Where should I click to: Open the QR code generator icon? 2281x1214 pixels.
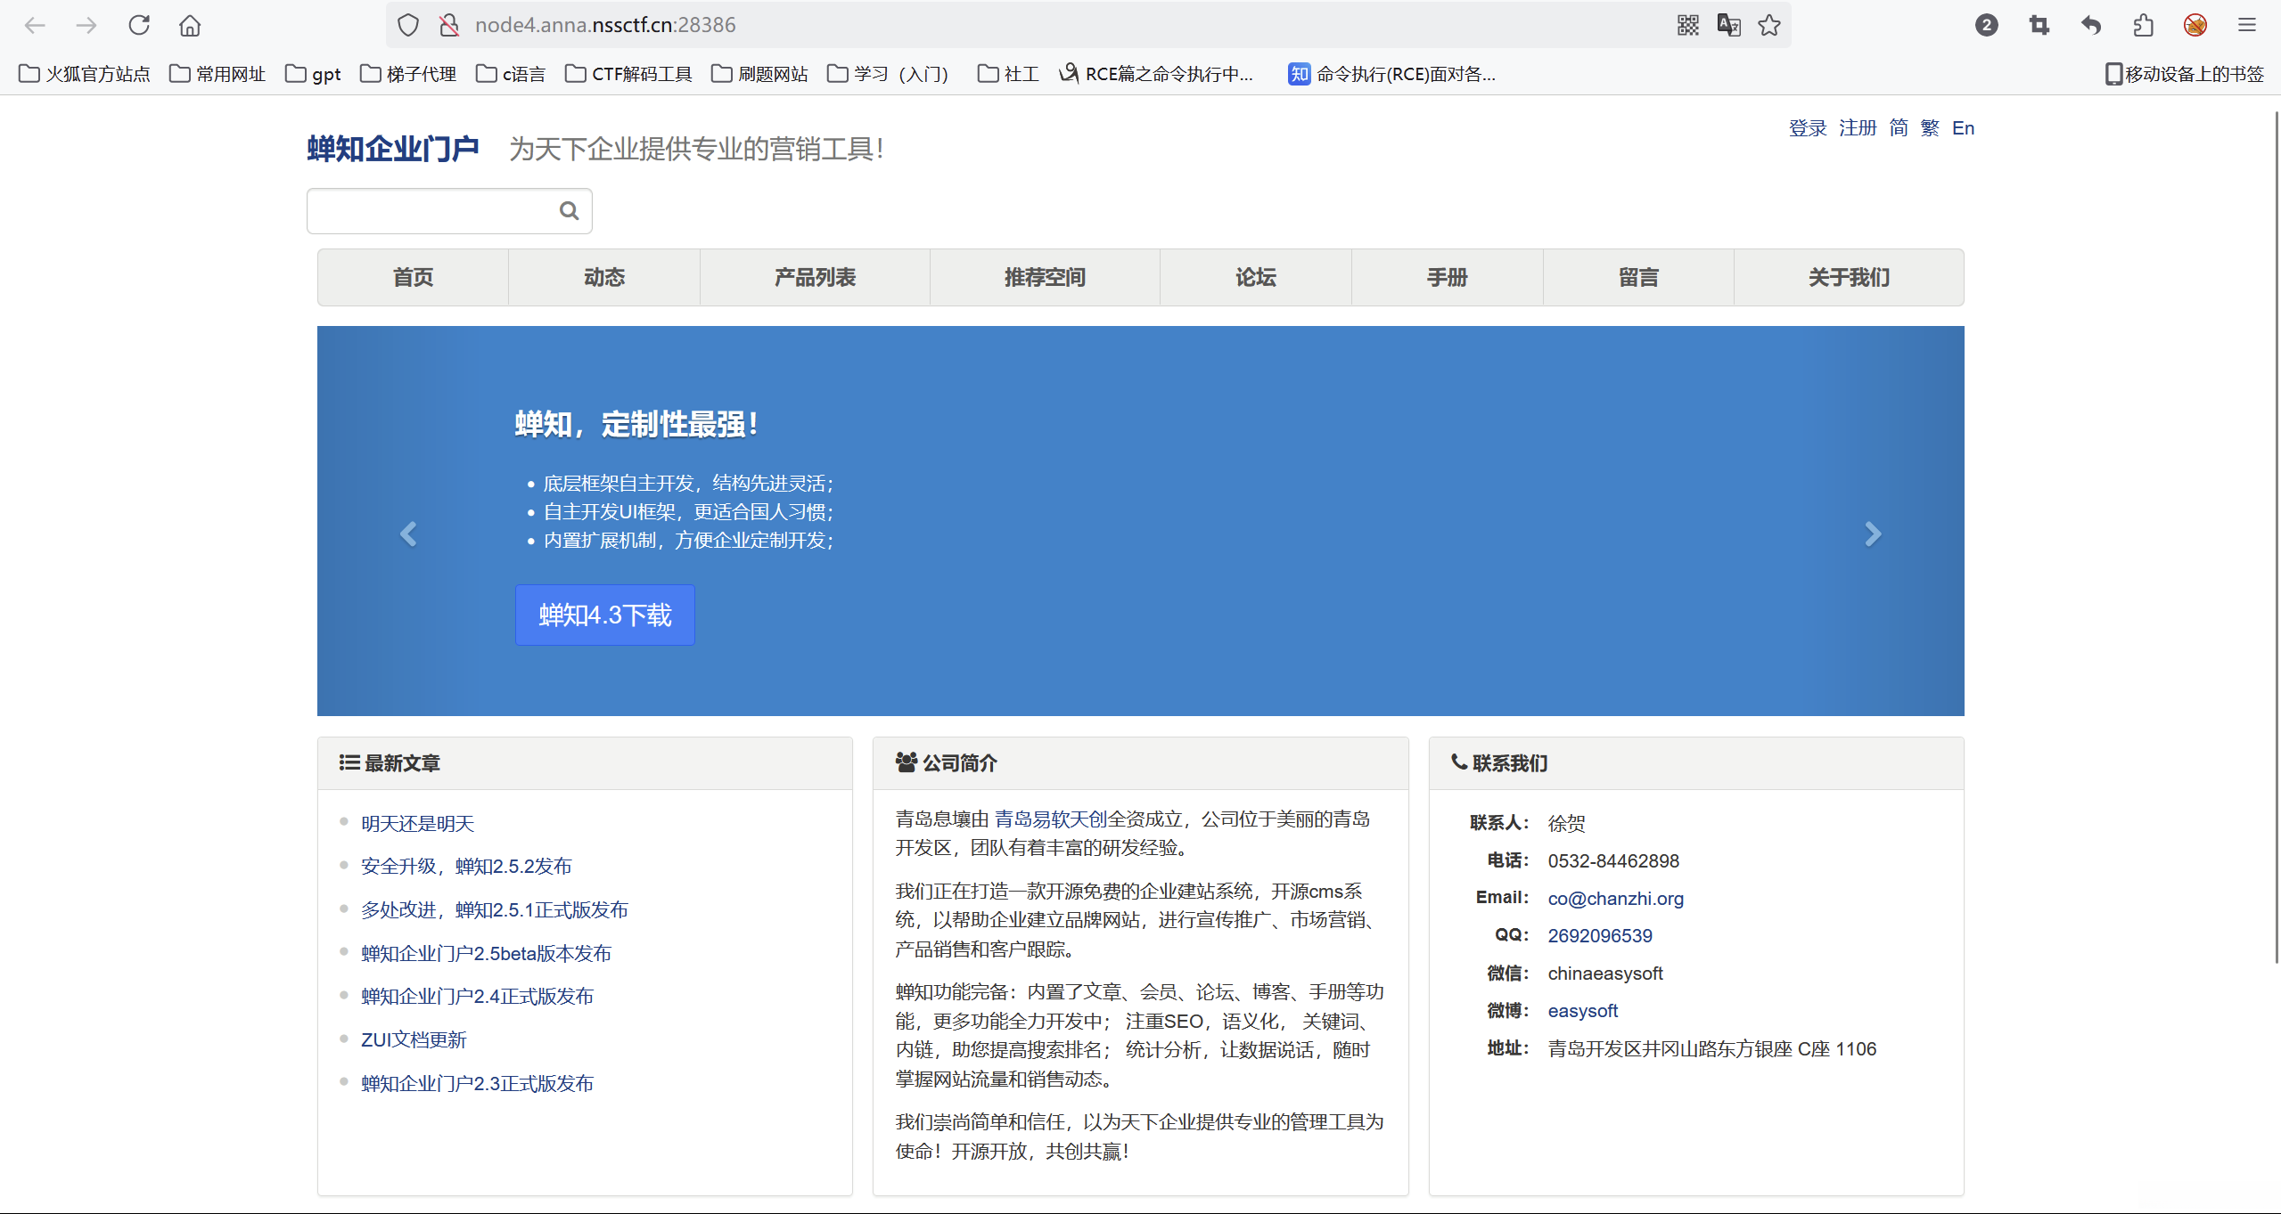click(1687, 25)
